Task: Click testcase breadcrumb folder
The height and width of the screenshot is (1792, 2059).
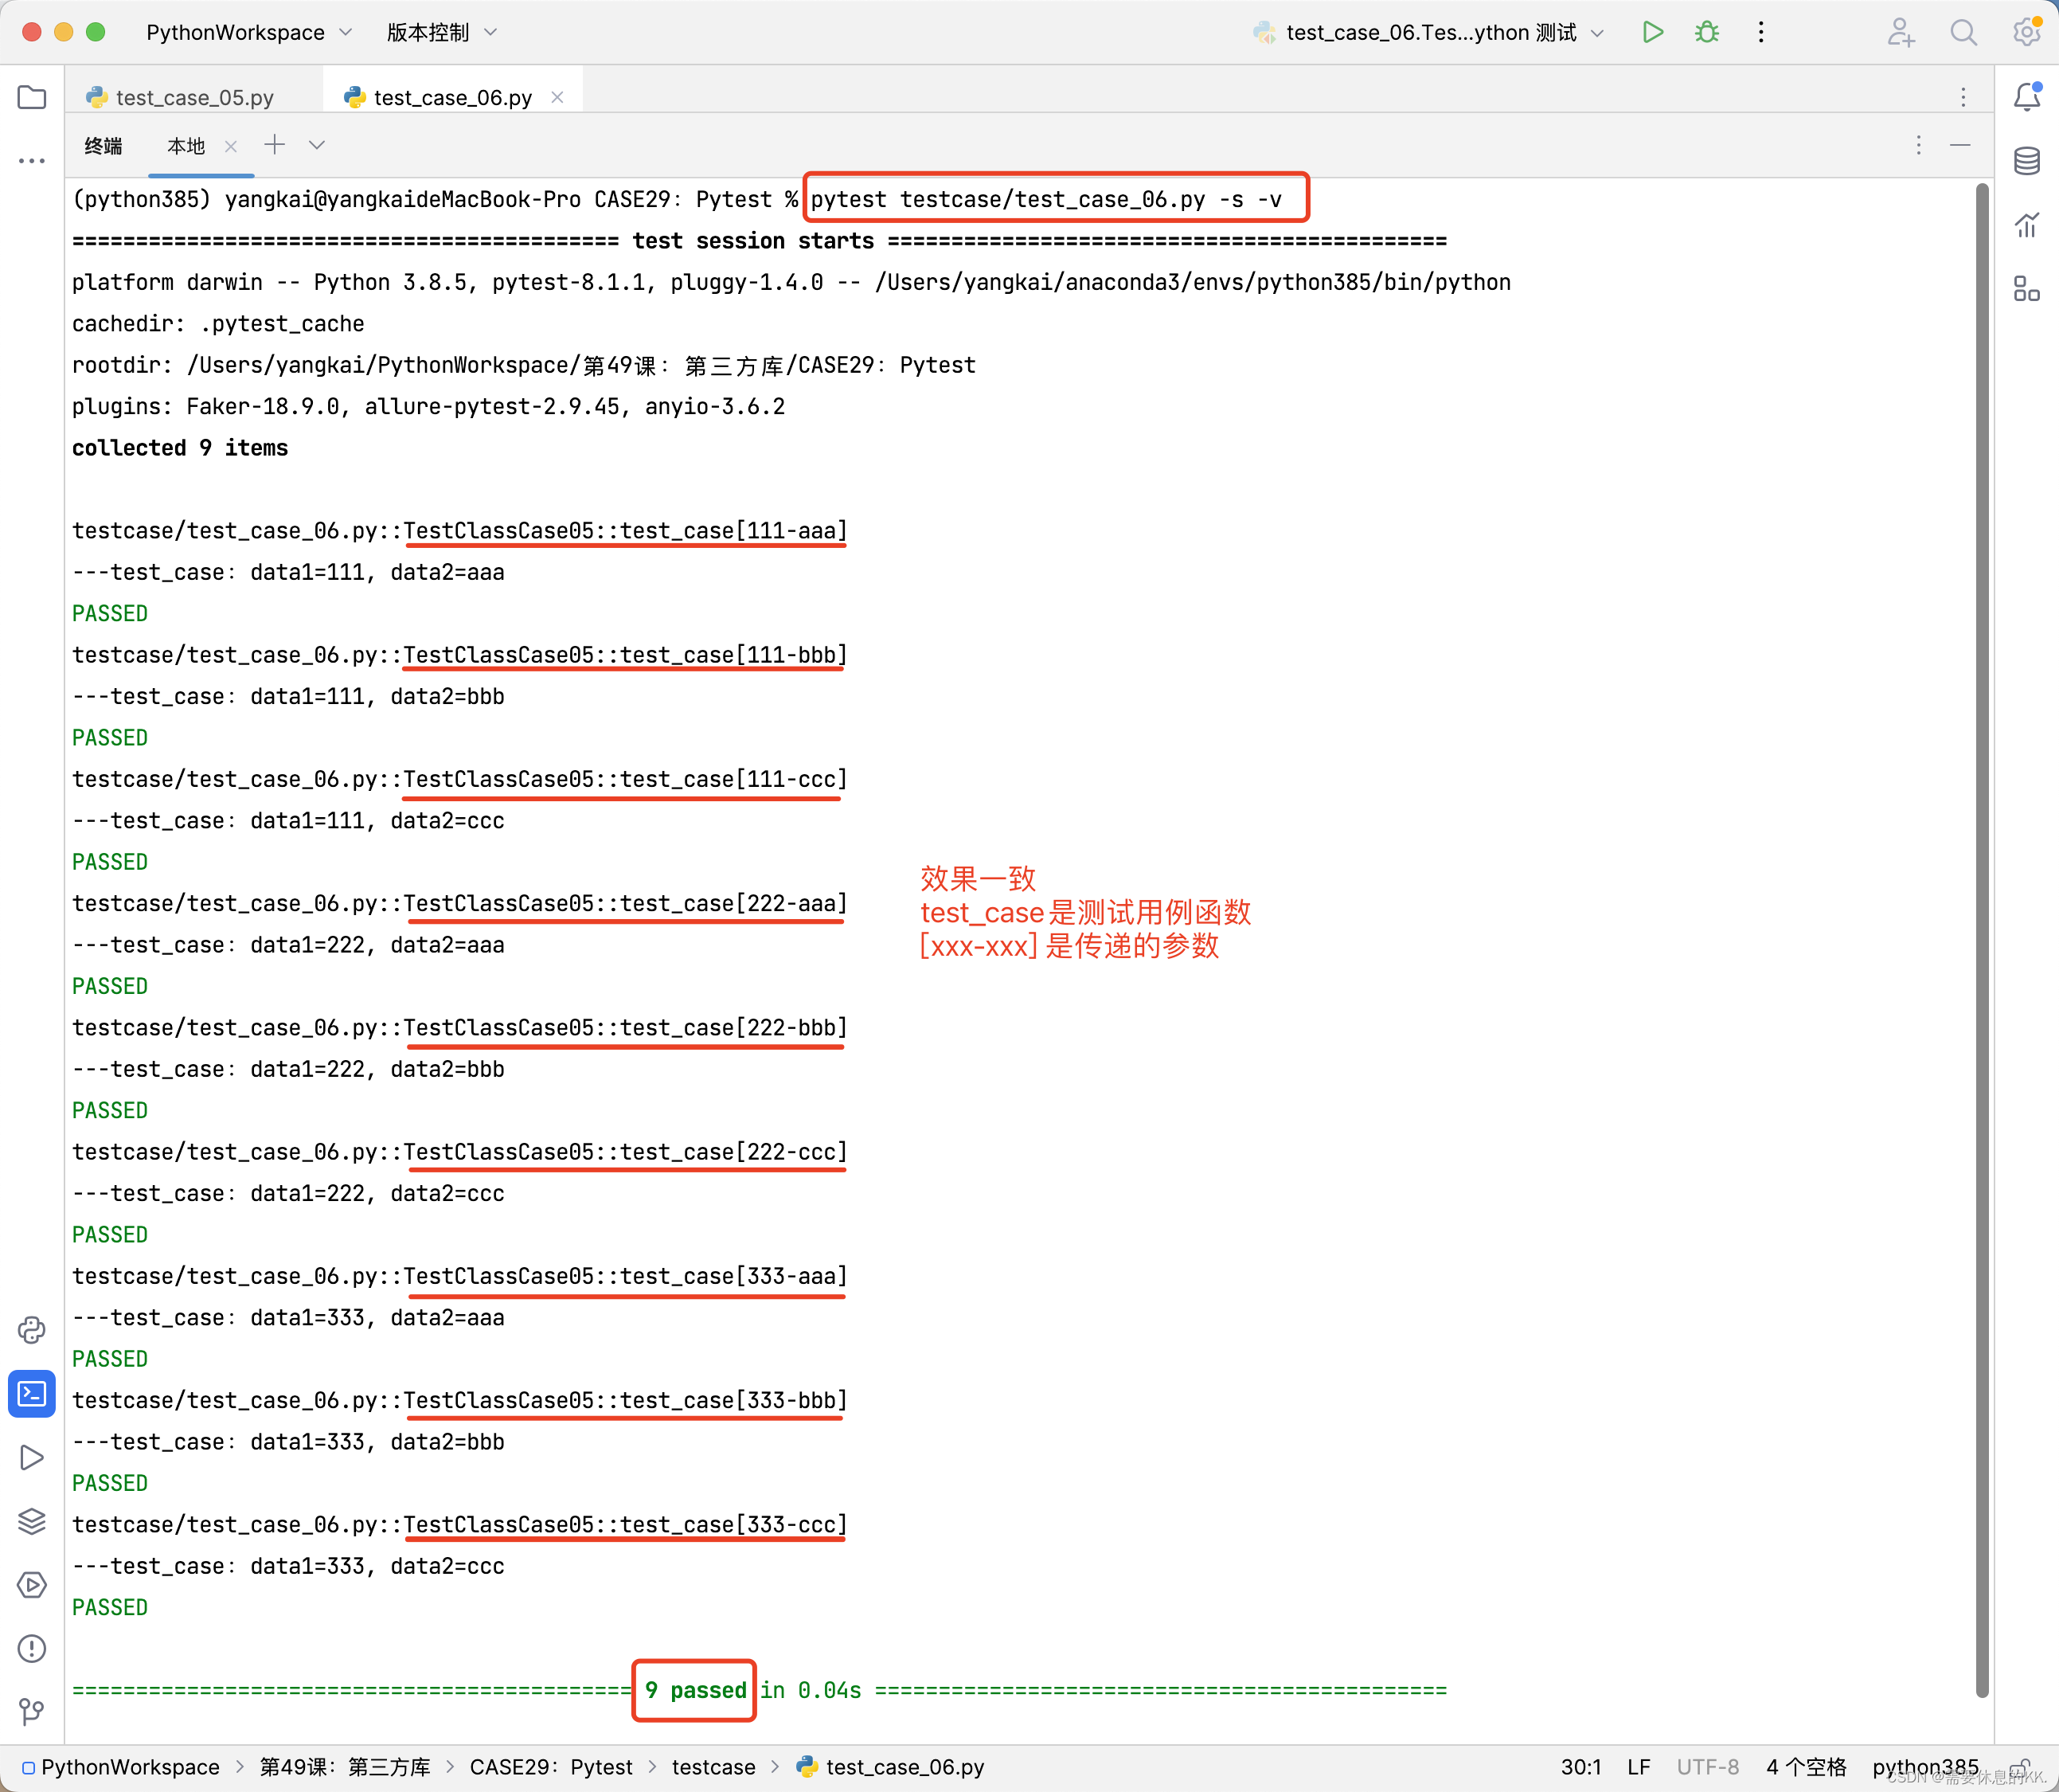Action: pos(713,1767)
